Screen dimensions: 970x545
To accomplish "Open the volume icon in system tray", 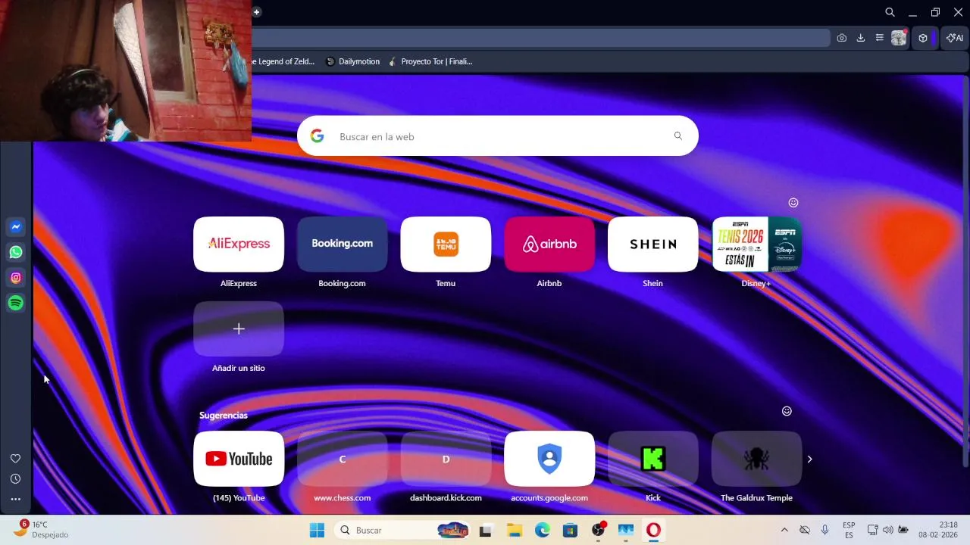I will click(887, 531).
